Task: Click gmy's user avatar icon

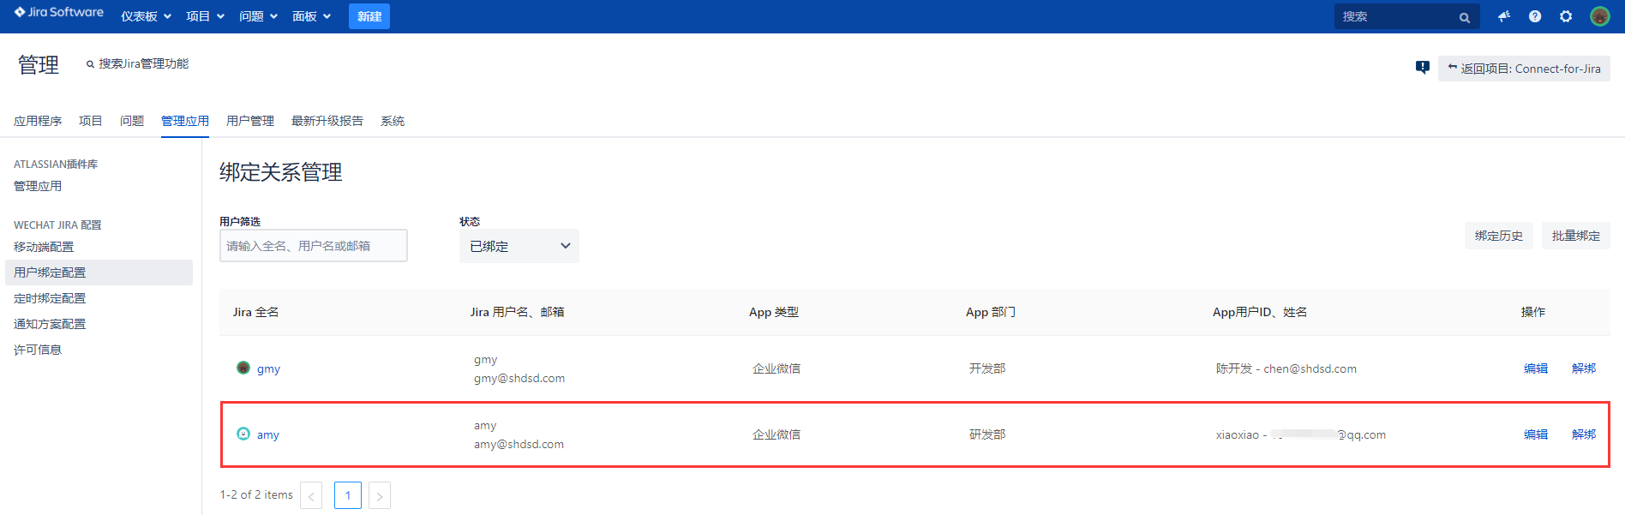Action: point(243,368)
